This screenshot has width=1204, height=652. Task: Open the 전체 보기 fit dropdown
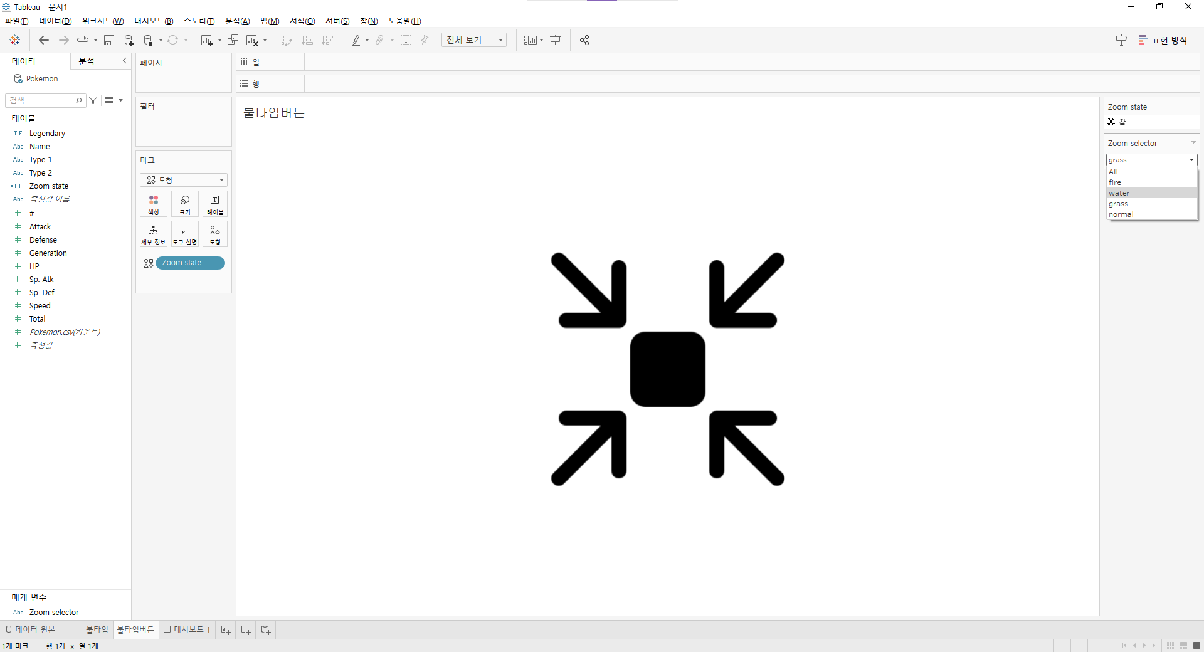[x=474, y=40]
